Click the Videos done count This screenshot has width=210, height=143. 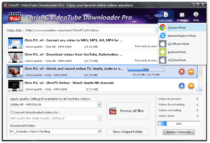point(197,116)
